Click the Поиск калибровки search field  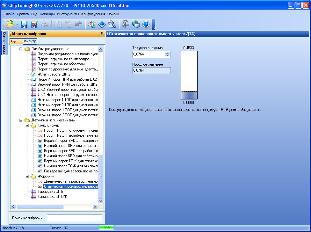(74, 218)
